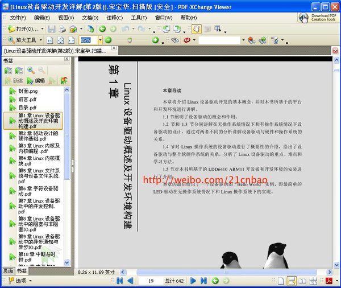Go to previous page arrow
This screenshot has height=288, width=341.
(x=130, y=281)
